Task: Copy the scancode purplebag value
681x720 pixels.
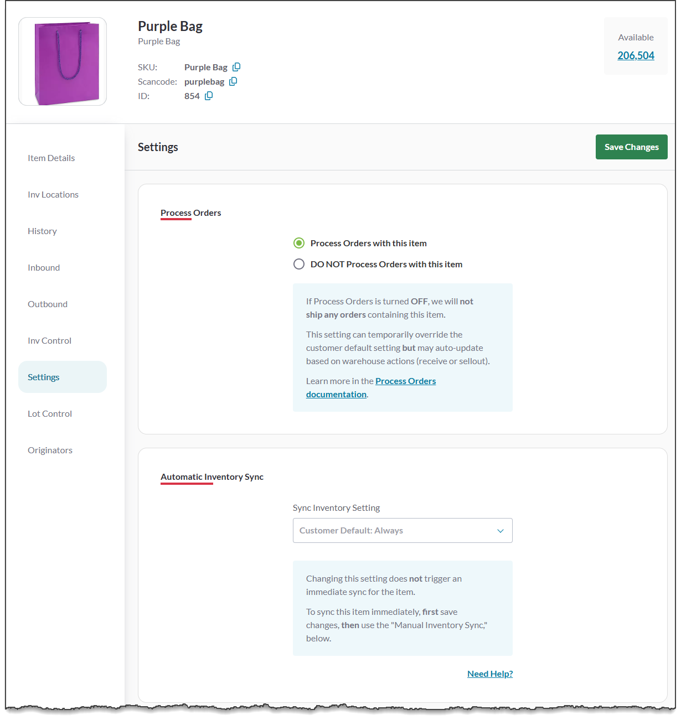Action: pyautogui.click(x=233, y=81)
